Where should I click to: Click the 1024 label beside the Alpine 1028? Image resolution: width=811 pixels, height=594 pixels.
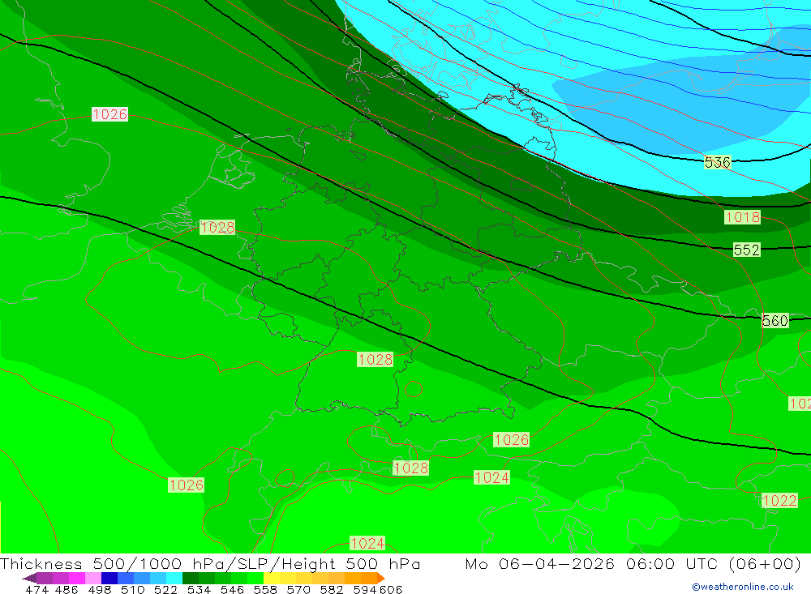pyautogui.click(x=492, y=477)
